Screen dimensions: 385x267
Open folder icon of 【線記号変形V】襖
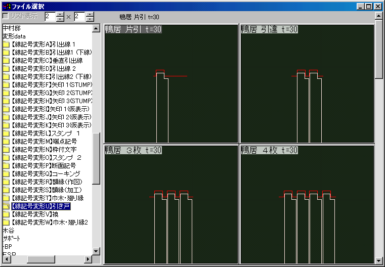(6, 214)
